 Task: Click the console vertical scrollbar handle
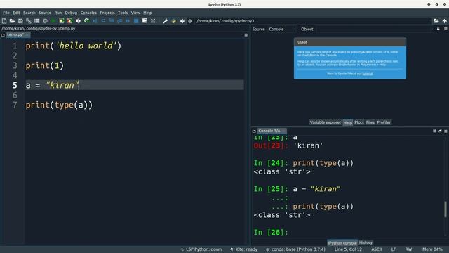click(x=445, y=209)
